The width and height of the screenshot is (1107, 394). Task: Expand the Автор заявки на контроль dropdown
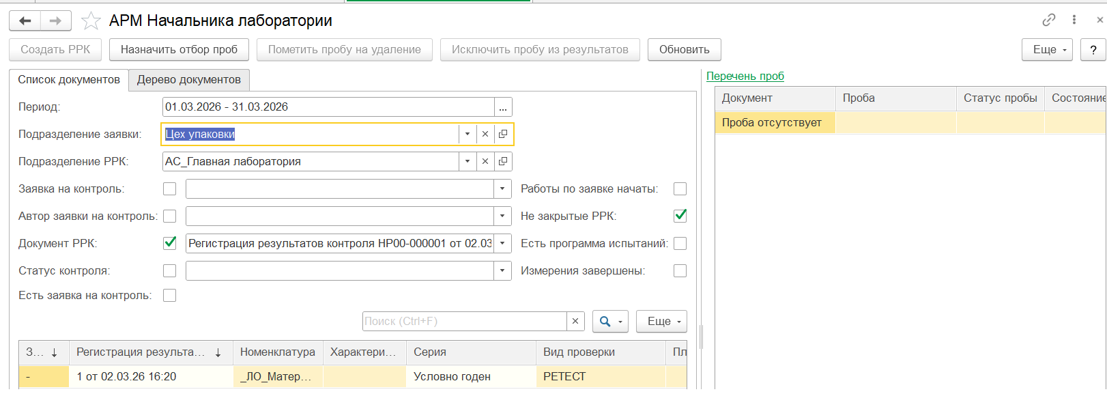pos(502,216)
